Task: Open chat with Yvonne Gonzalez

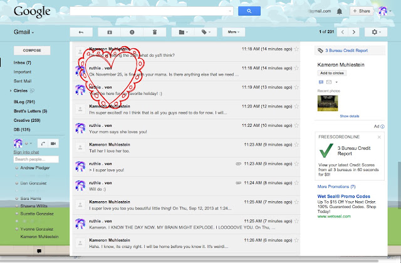Action: pos(37,229)
